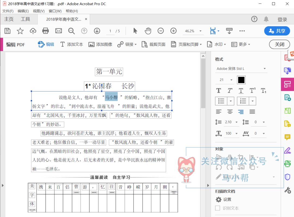
Task: Open the 文件 (File) menu
Action: click(x=8, y=11)
